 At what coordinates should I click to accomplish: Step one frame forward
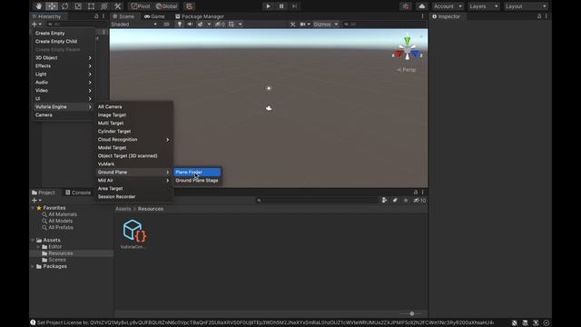pyautogui.click(x=294, y=6)
